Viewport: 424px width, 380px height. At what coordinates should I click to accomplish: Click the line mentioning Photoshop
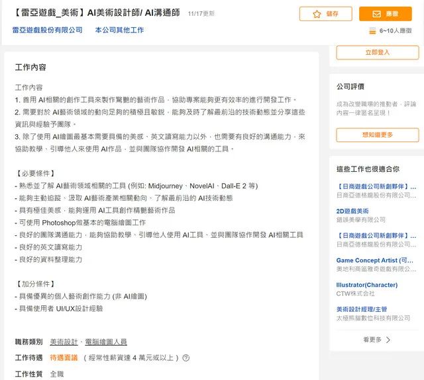80,223
